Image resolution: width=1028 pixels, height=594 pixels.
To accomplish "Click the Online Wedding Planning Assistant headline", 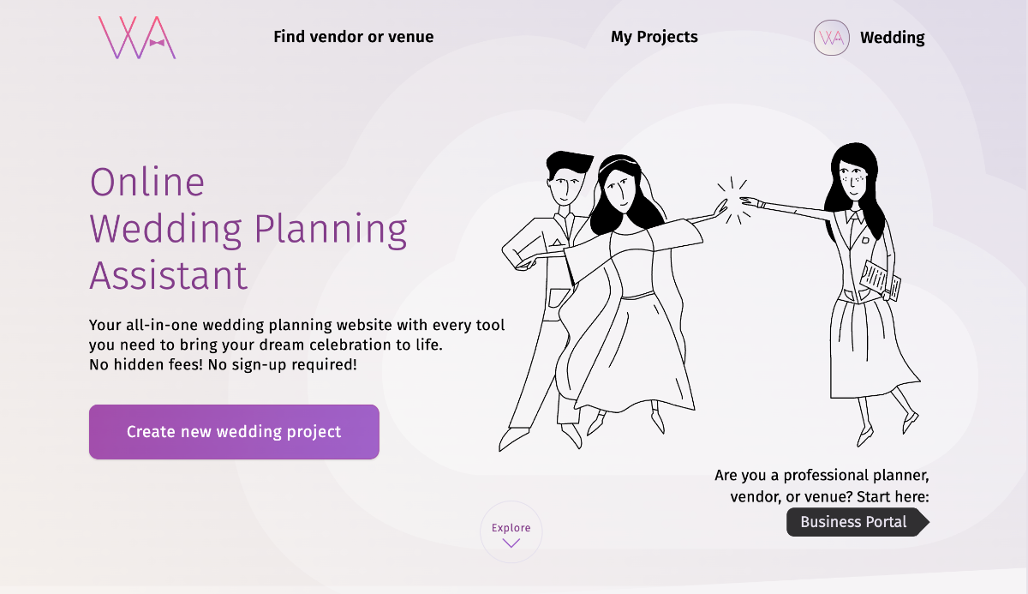I will pyautogui.click(x=248, y=229).
